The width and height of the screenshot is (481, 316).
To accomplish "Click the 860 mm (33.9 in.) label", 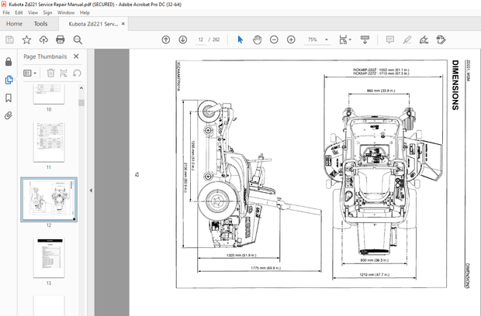I will click(381, 91).
